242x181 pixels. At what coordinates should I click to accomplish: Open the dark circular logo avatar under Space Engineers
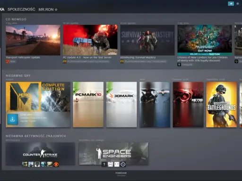pyautogui.click(x=123, y=165)
